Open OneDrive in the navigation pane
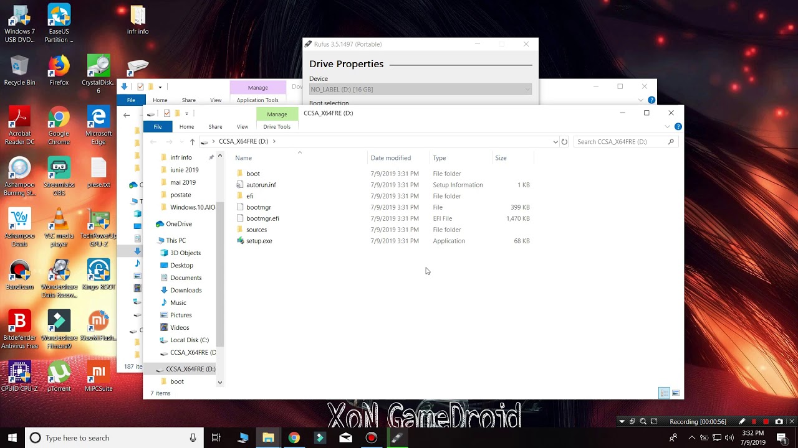The image size is (798, 448). coord(178,224)
